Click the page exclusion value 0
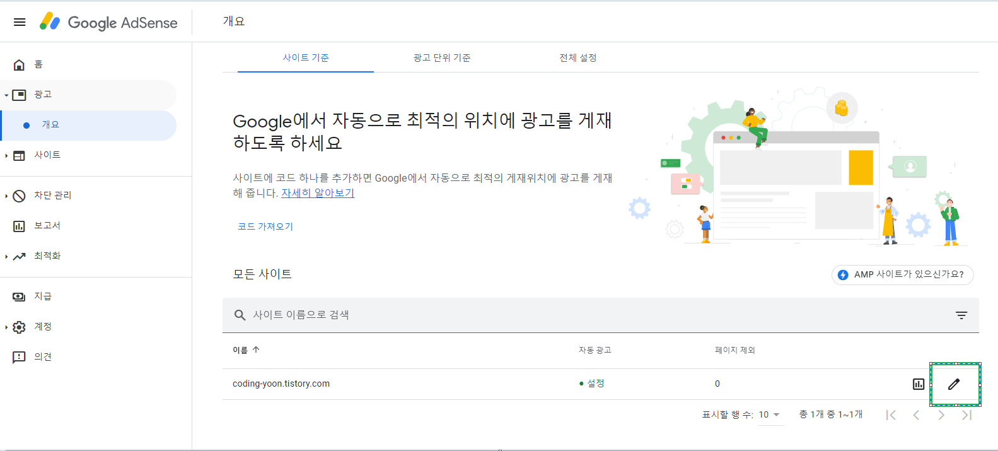 717,384
